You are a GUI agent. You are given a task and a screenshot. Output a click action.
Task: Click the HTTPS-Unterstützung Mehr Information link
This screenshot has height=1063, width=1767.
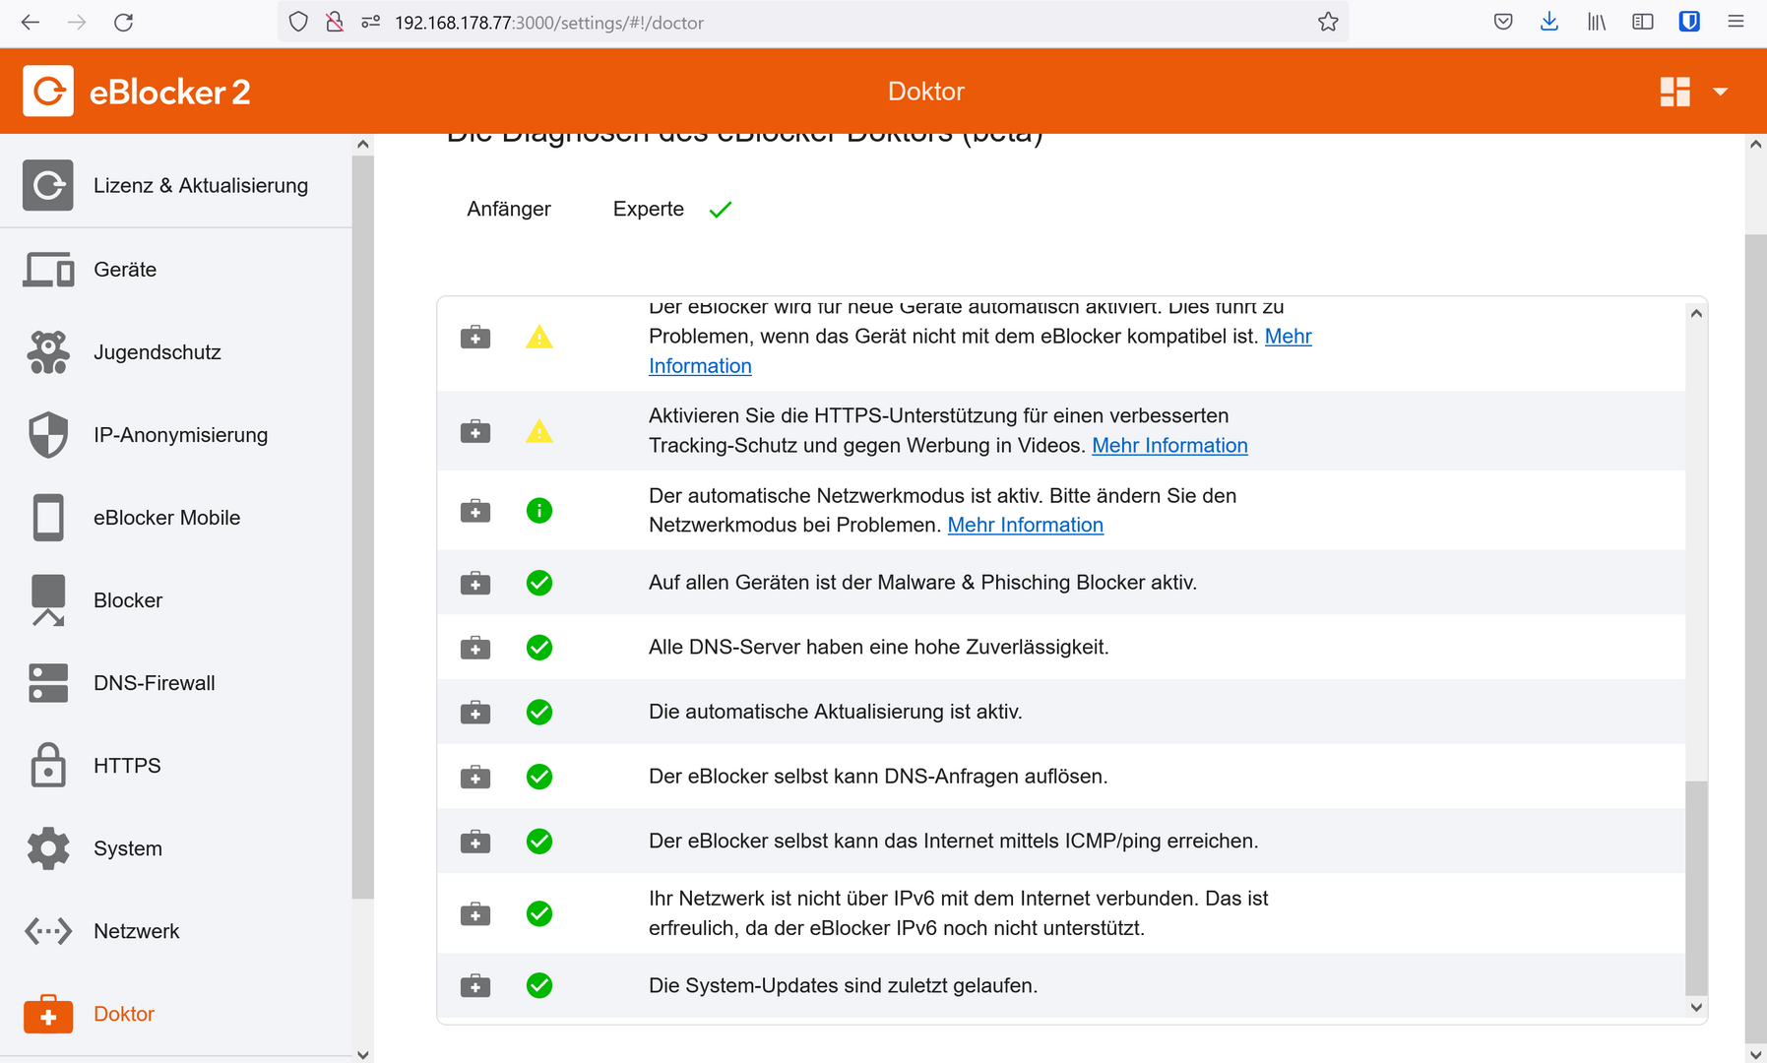(x=1169, y=445)
